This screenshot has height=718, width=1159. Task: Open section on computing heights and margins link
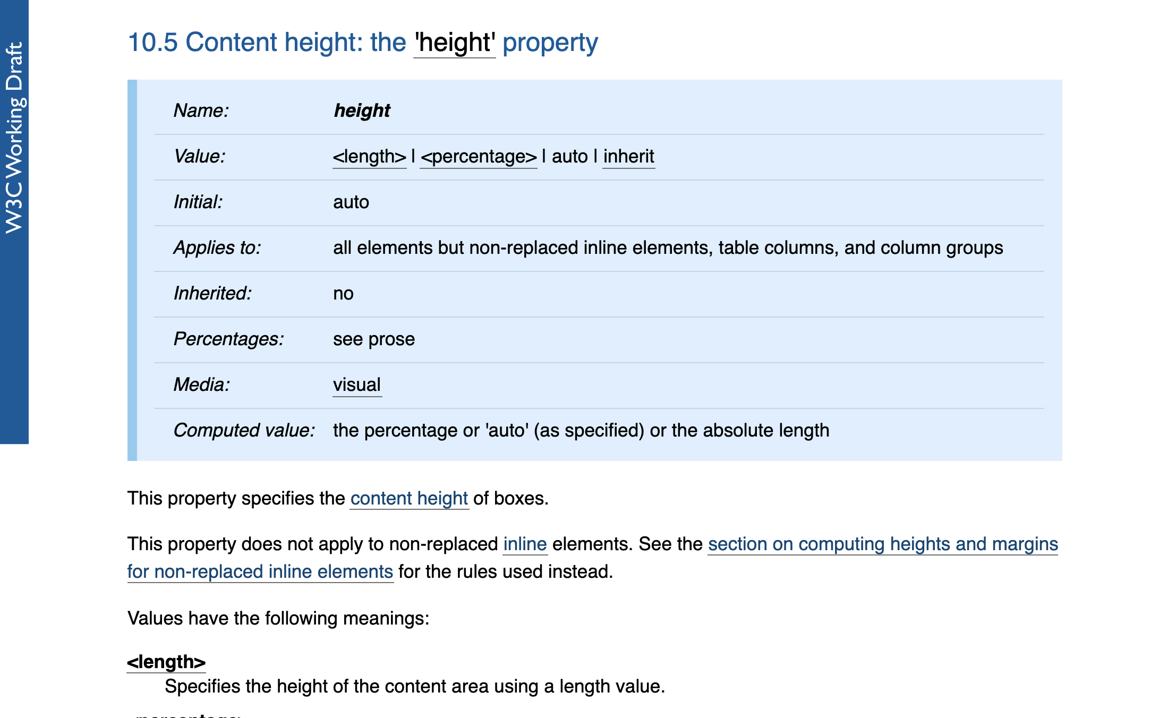pyautogui.click(x=883, y=544)
